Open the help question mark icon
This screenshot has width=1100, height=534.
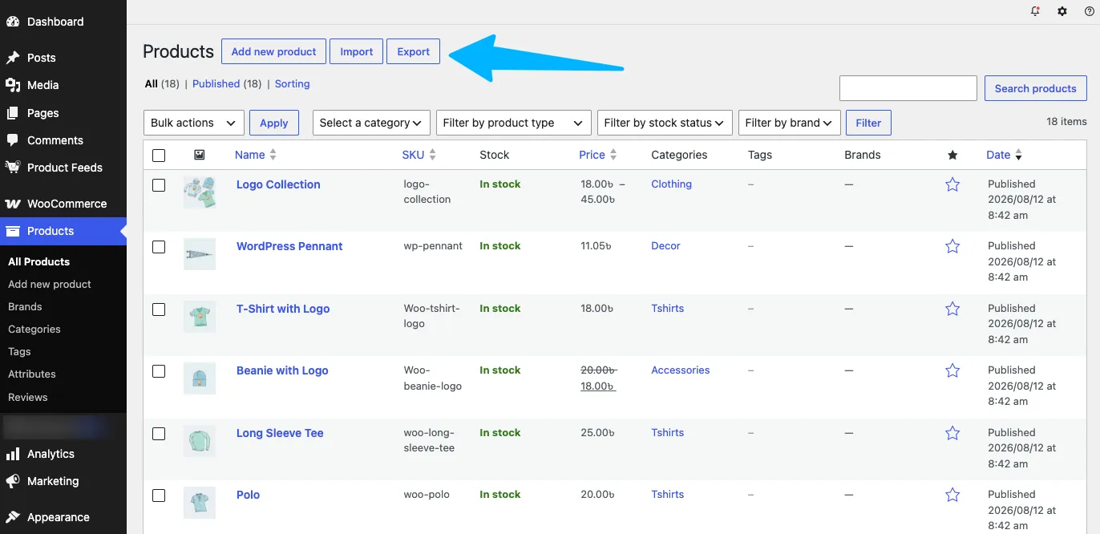pyautogui.click(x=1089, y=11)
